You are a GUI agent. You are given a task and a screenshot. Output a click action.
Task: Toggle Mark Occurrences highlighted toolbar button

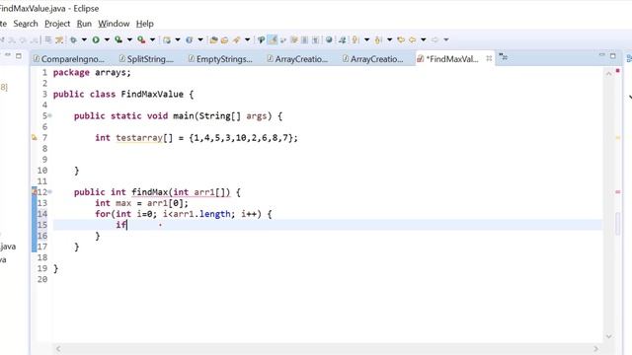pos(273,39)
